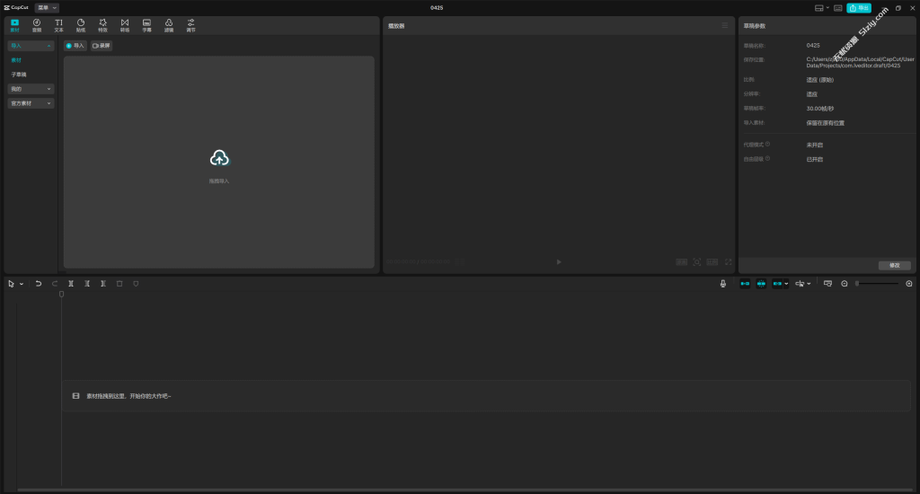The width and height of the screenshot is (920, 494).
Task: Collapse the 导入 sidebar section
Action: pos(31,46)
